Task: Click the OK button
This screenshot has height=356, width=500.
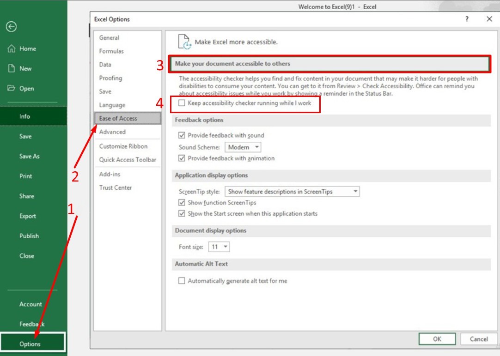Action: [437, 339]
